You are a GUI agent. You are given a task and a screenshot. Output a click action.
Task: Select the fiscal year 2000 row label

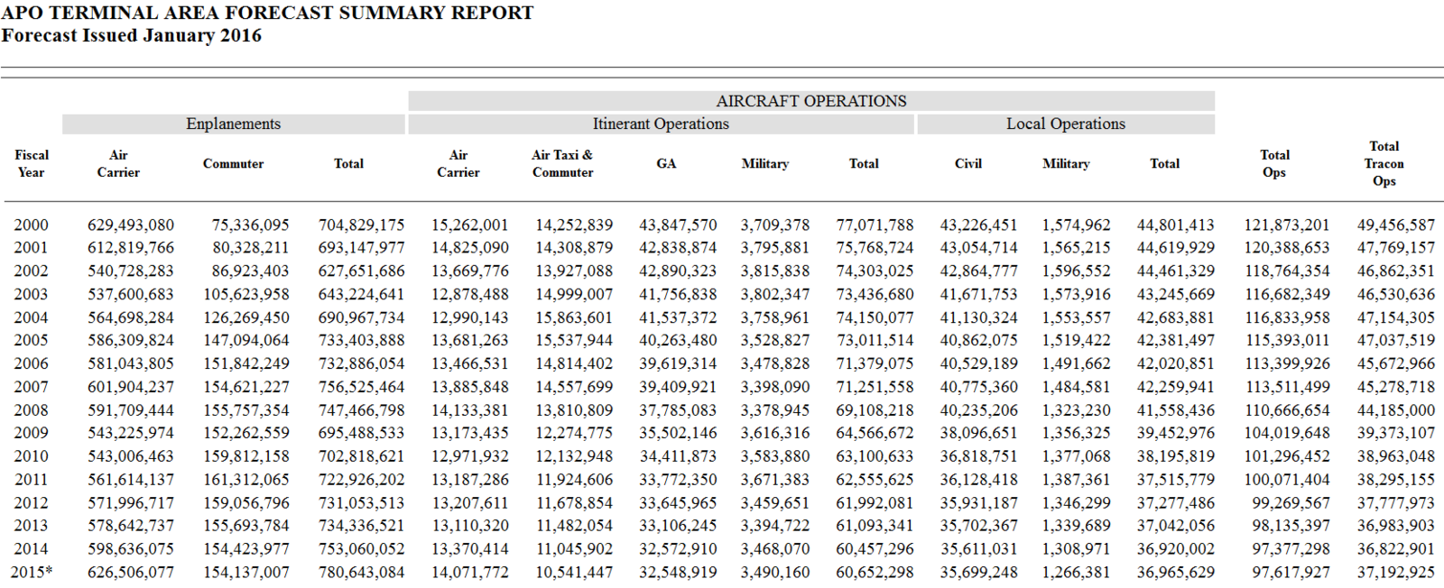(x=32, y=225)
